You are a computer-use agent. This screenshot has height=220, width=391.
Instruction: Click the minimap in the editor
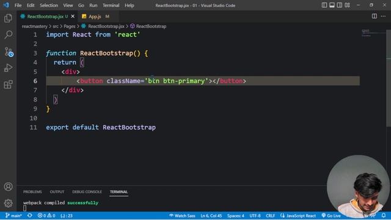coord(373,34)
